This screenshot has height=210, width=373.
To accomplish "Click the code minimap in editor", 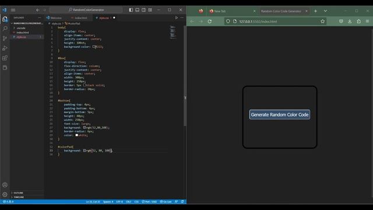I will (173, 32).
